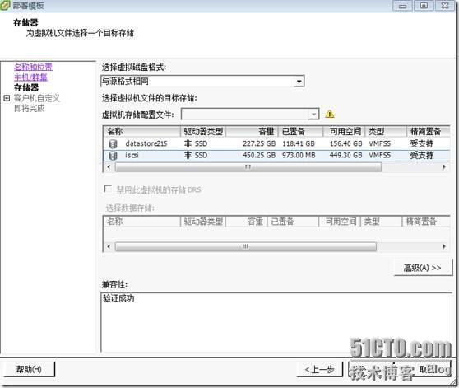Screen dimensions: 459x388
Task: Click the <上一步 back button
Action: pos(320,369)
